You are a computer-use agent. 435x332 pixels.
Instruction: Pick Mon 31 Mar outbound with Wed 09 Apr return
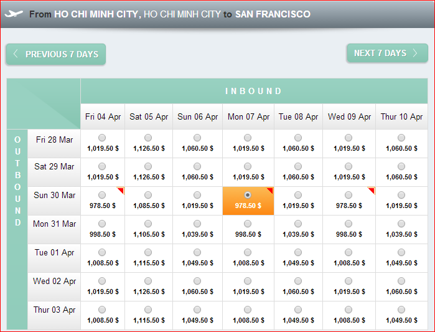pyautogui.click(x=348, y=224)
